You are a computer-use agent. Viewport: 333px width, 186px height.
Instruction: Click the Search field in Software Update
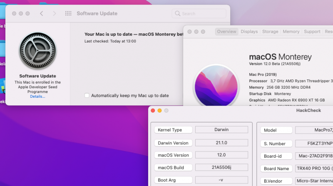coord(199,14)
